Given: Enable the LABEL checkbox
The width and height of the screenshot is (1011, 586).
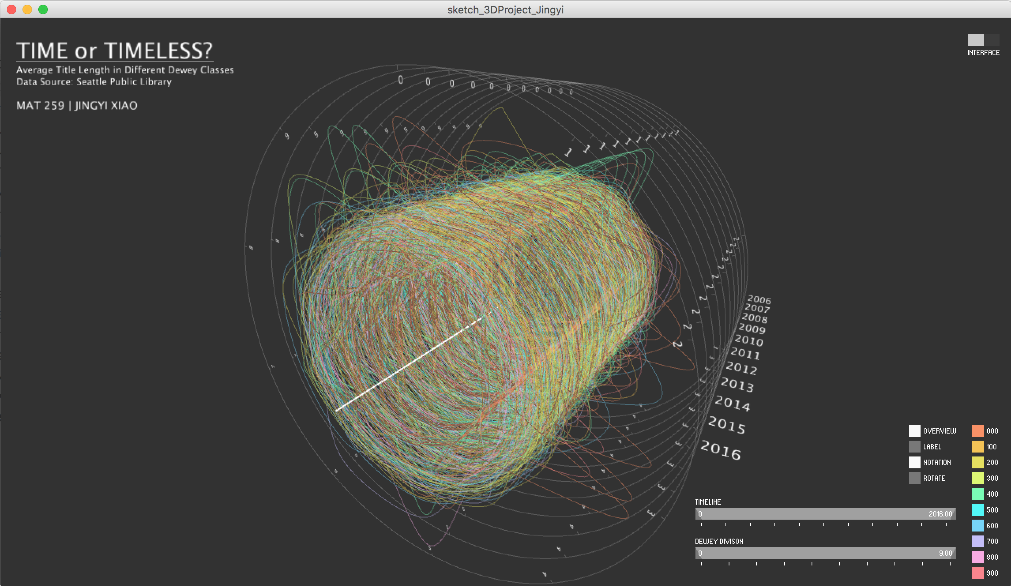Looking at the screenshot, I should point(914,447).
